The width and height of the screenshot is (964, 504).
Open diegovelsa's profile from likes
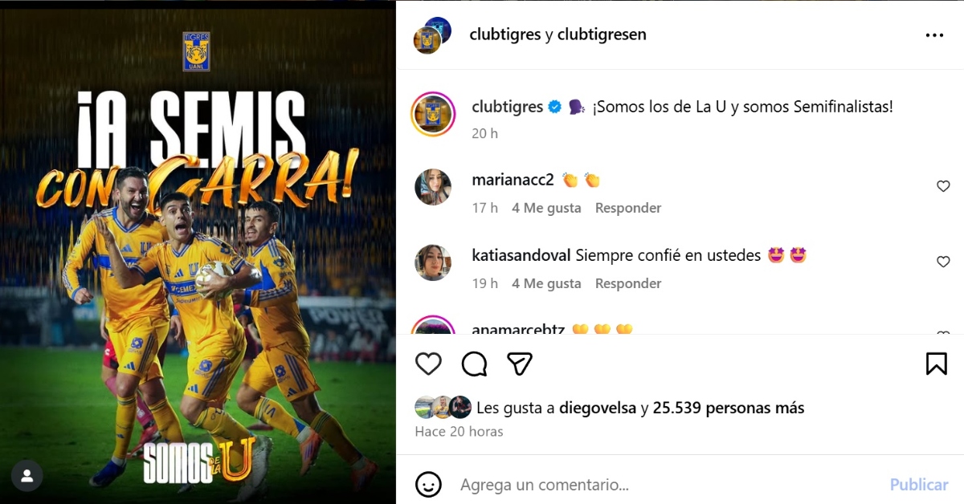598,408
